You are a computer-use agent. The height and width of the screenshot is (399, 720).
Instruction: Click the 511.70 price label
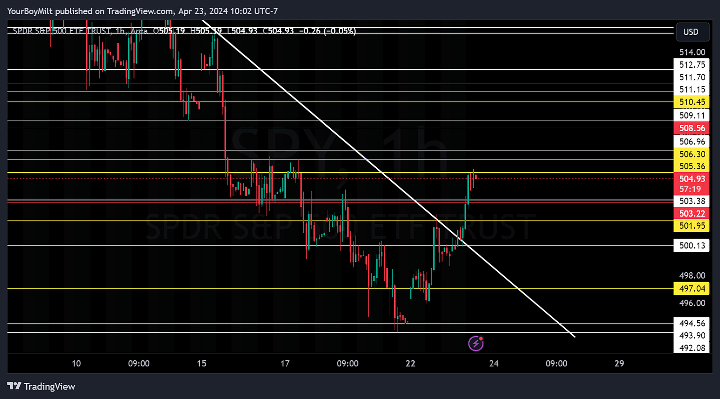click(691, 77)
